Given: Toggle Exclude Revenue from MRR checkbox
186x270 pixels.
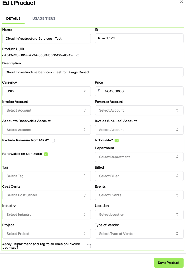Looking at the screenshot, I should coord(53,141).
